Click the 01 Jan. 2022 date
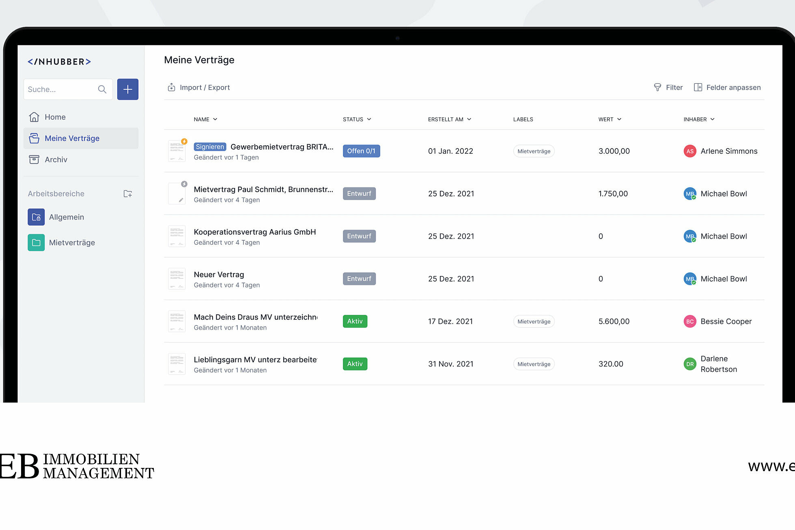This screenshot has height=530, width=795. (450, 151)
